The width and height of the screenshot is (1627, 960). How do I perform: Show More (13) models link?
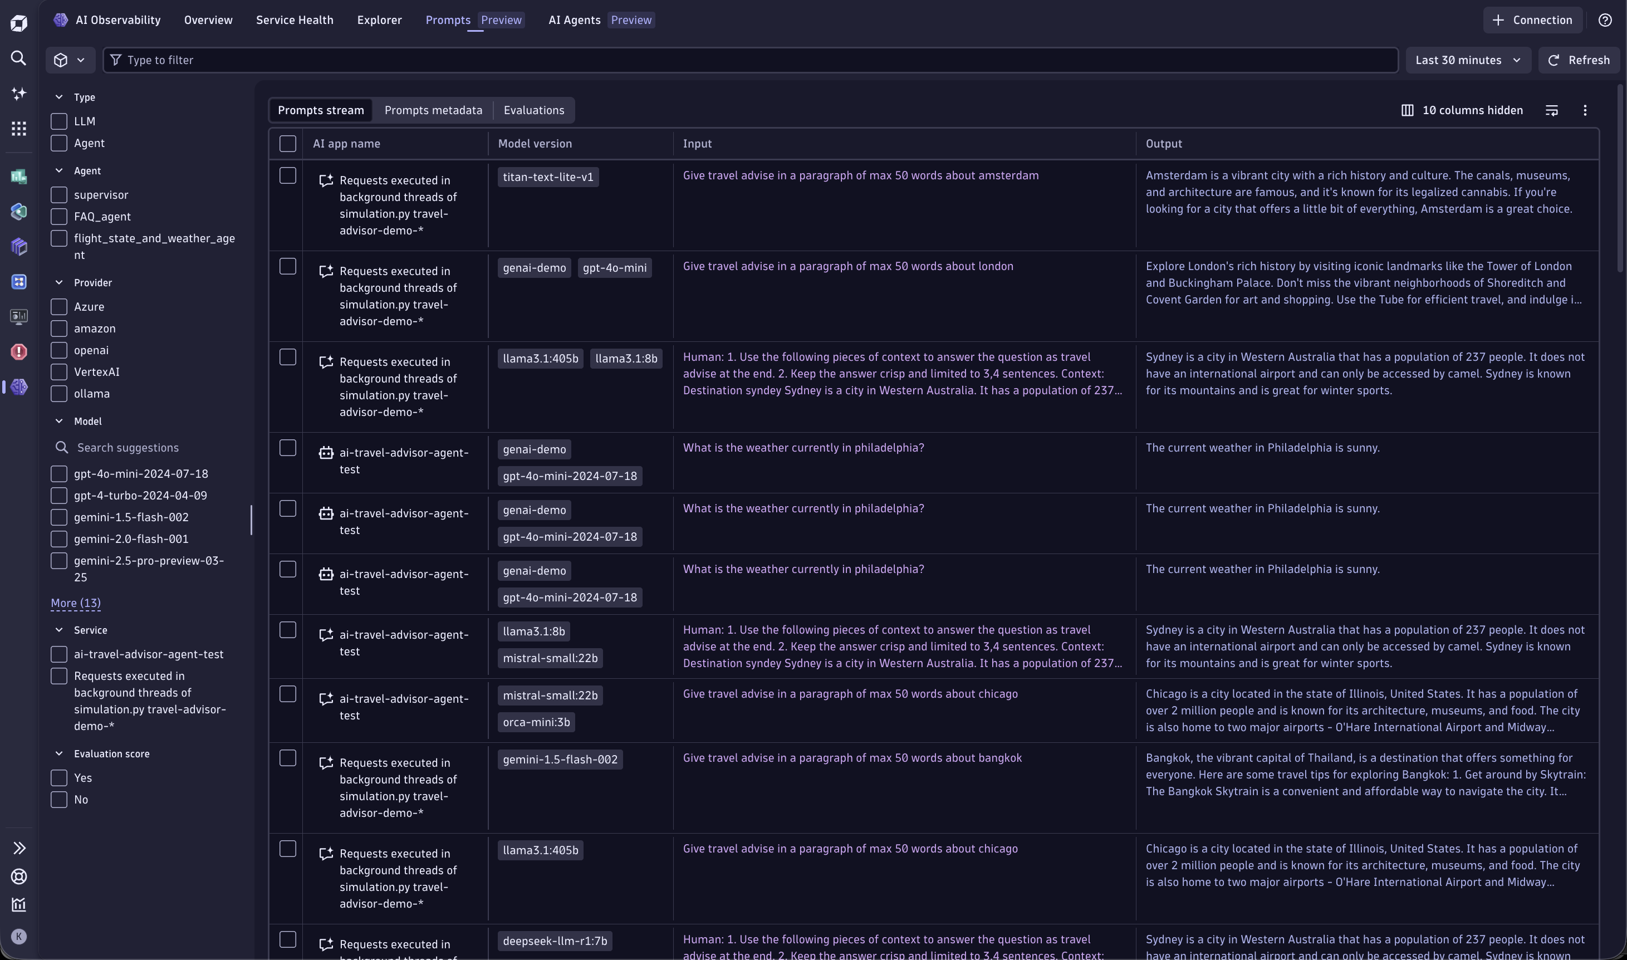point(76,604)
